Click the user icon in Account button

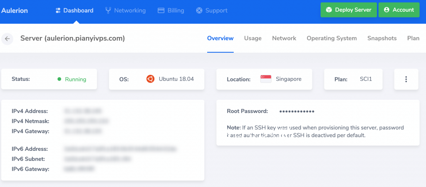tap(386, 10)
